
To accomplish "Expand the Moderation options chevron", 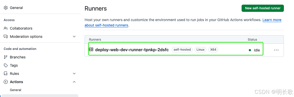I will tap(74, 37).
